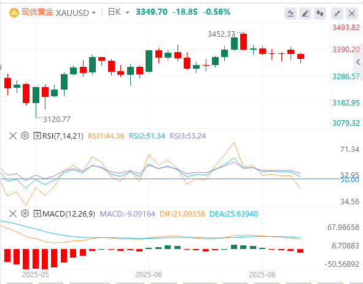This screenshot has height=284, width=363.
Task: Open the indicator line chart tool icon
Action: [x=291, y=13]
